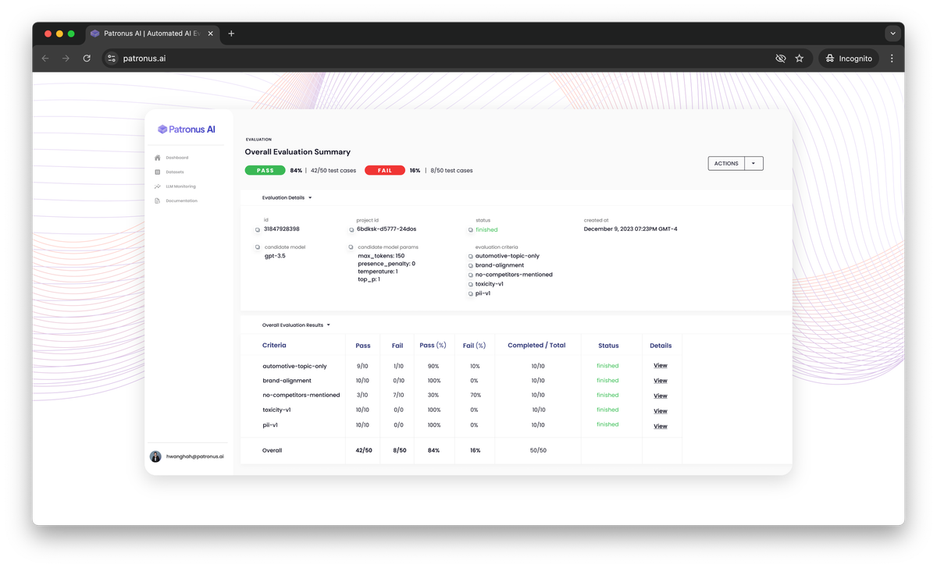Open Chrome three-dot menu
This screenshot has width=937, height=568.
point(892,59)
